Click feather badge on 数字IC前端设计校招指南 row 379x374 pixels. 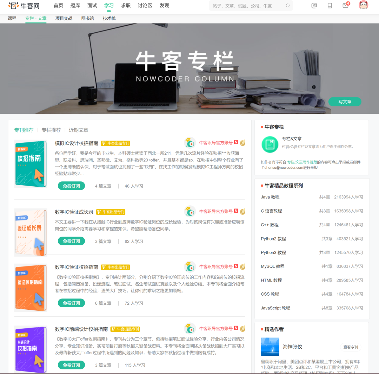point(243,329)
